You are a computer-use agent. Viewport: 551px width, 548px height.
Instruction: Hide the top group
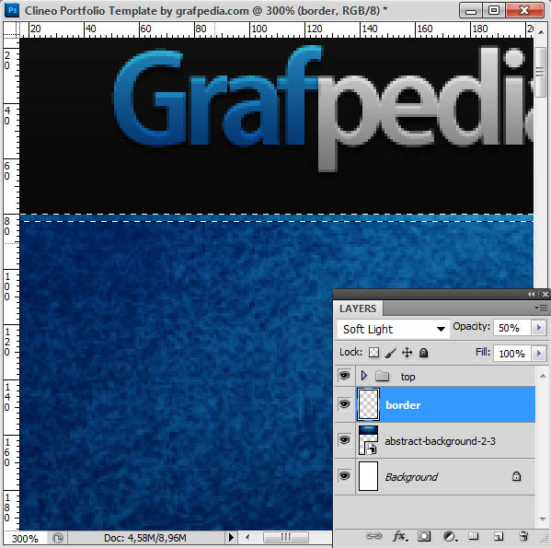click(344, 376)
